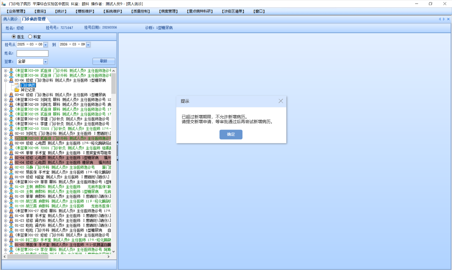Click the folder icon beside 其它记录
Screen dimensions: 452x270
(17, 90)
